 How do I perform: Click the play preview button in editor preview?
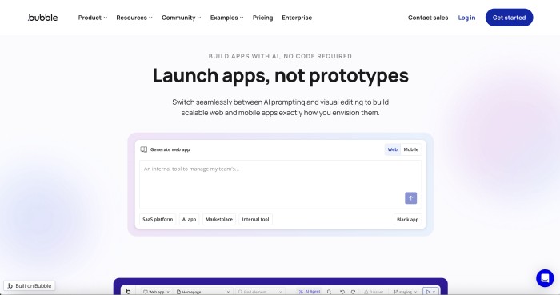tap(430, 292)
